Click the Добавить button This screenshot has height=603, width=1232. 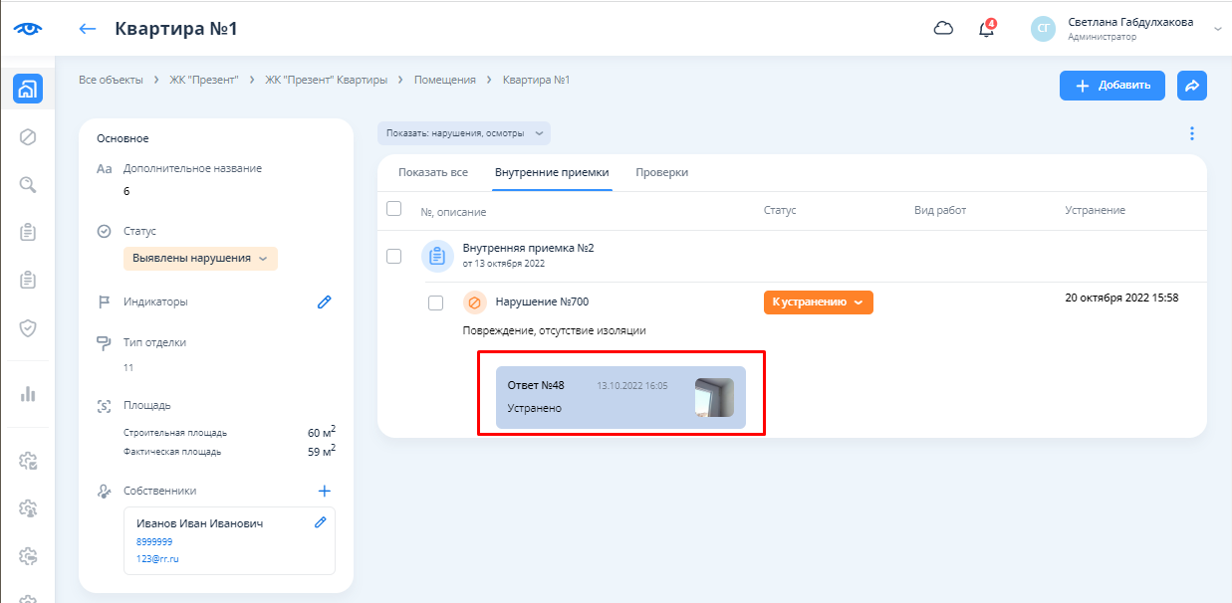click(x=1111, y=86)
